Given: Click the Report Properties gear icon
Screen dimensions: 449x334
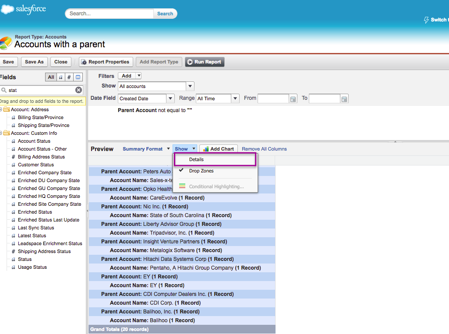Looking at the screenshot, I should click(84, 62).
